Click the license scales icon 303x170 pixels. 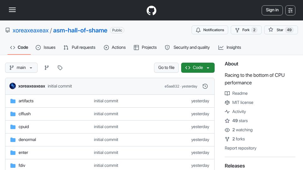pyautogui.click(x=227, y=102)
